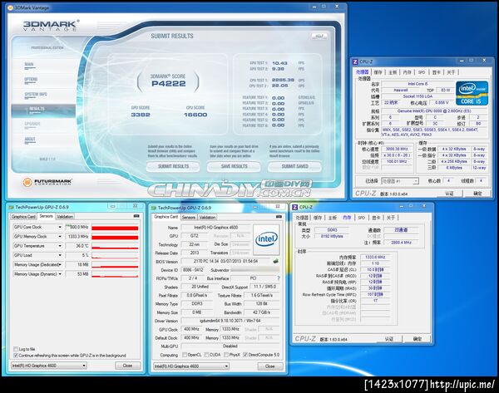
Task: Click the GPU score value 3382
Action: coord(141,115)
